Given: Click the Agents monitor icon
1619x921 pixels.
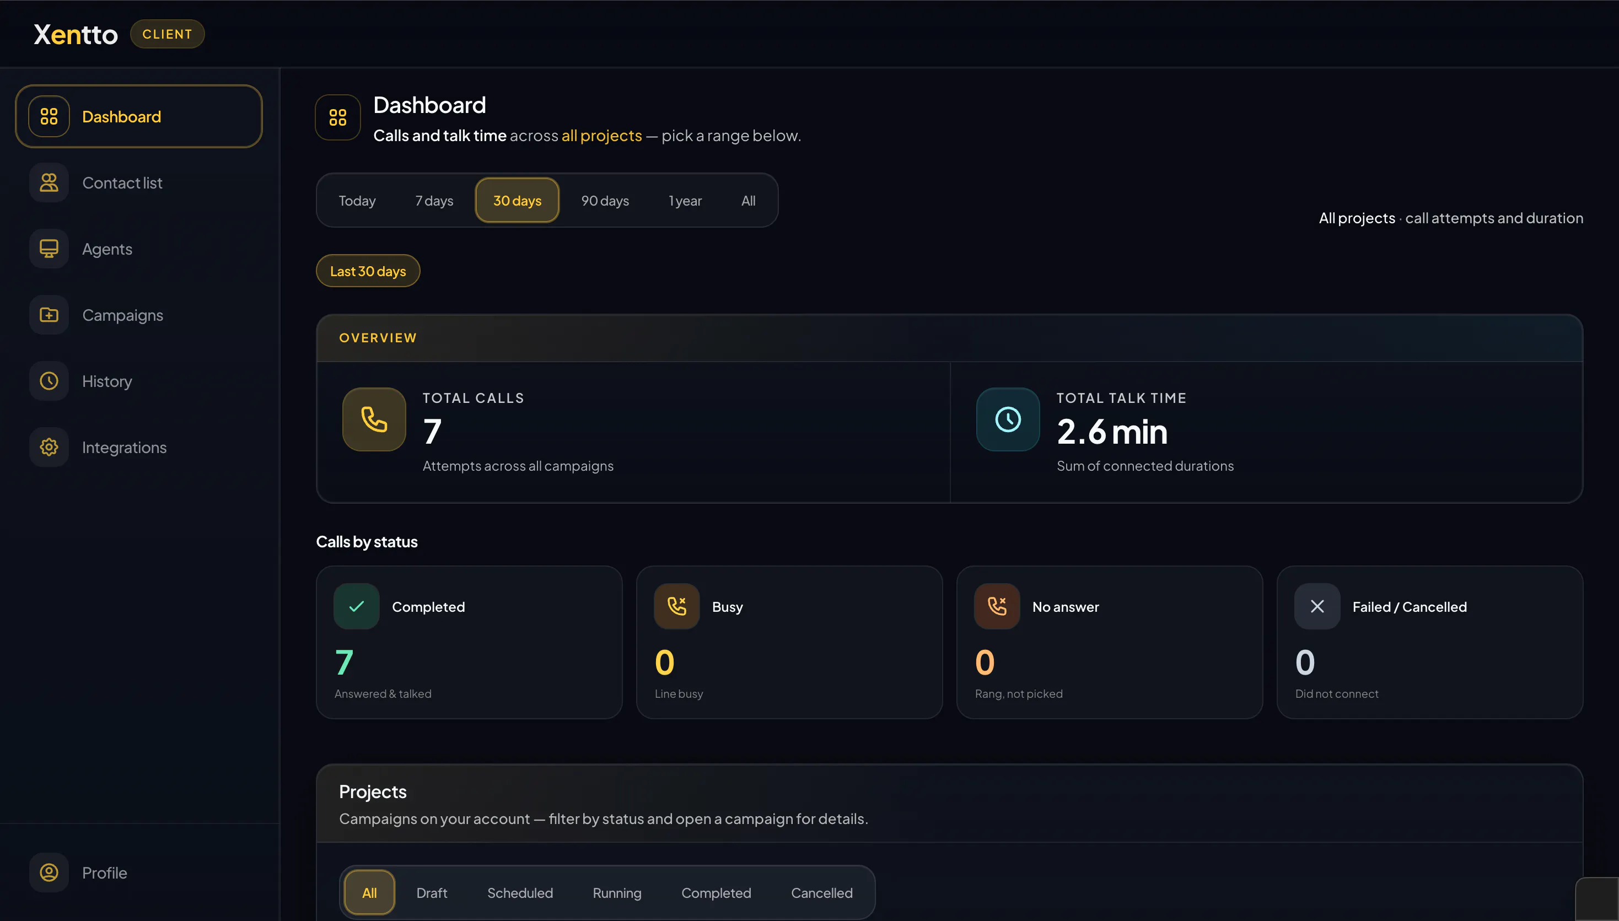Looking at the screenshot, I should click(x=49, y=249).
